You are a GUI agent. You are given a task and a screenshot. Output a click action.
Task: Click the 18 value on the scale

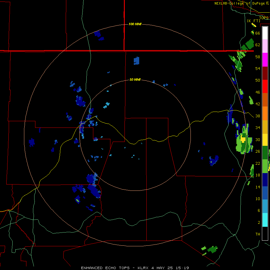pos(258,175)
